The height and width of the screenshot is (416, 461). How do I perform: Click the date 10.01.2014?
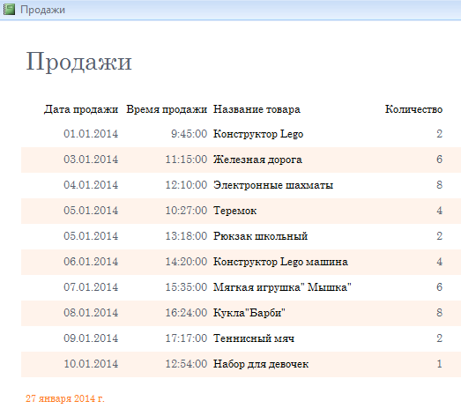pos(91,364)
